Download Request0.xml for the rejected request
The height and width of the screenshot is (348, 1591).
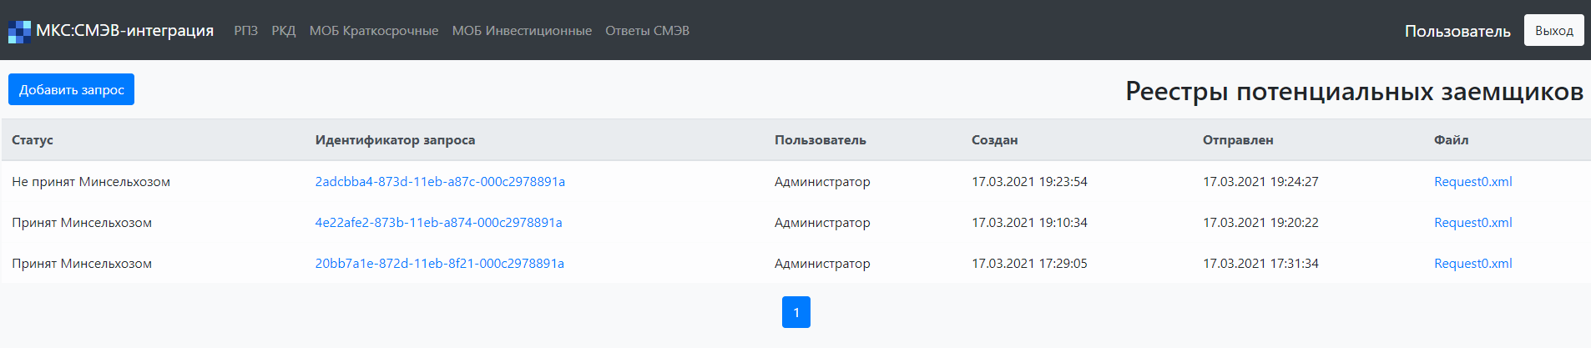(1472, 182)
